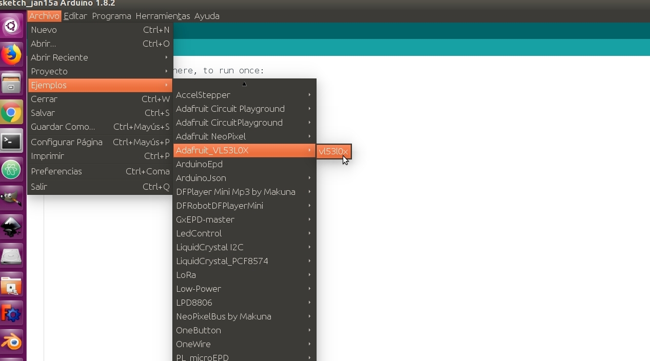Screen dimensions: 650x361
Task: Expand Abrir Reciente submenu
Action: 100,57
